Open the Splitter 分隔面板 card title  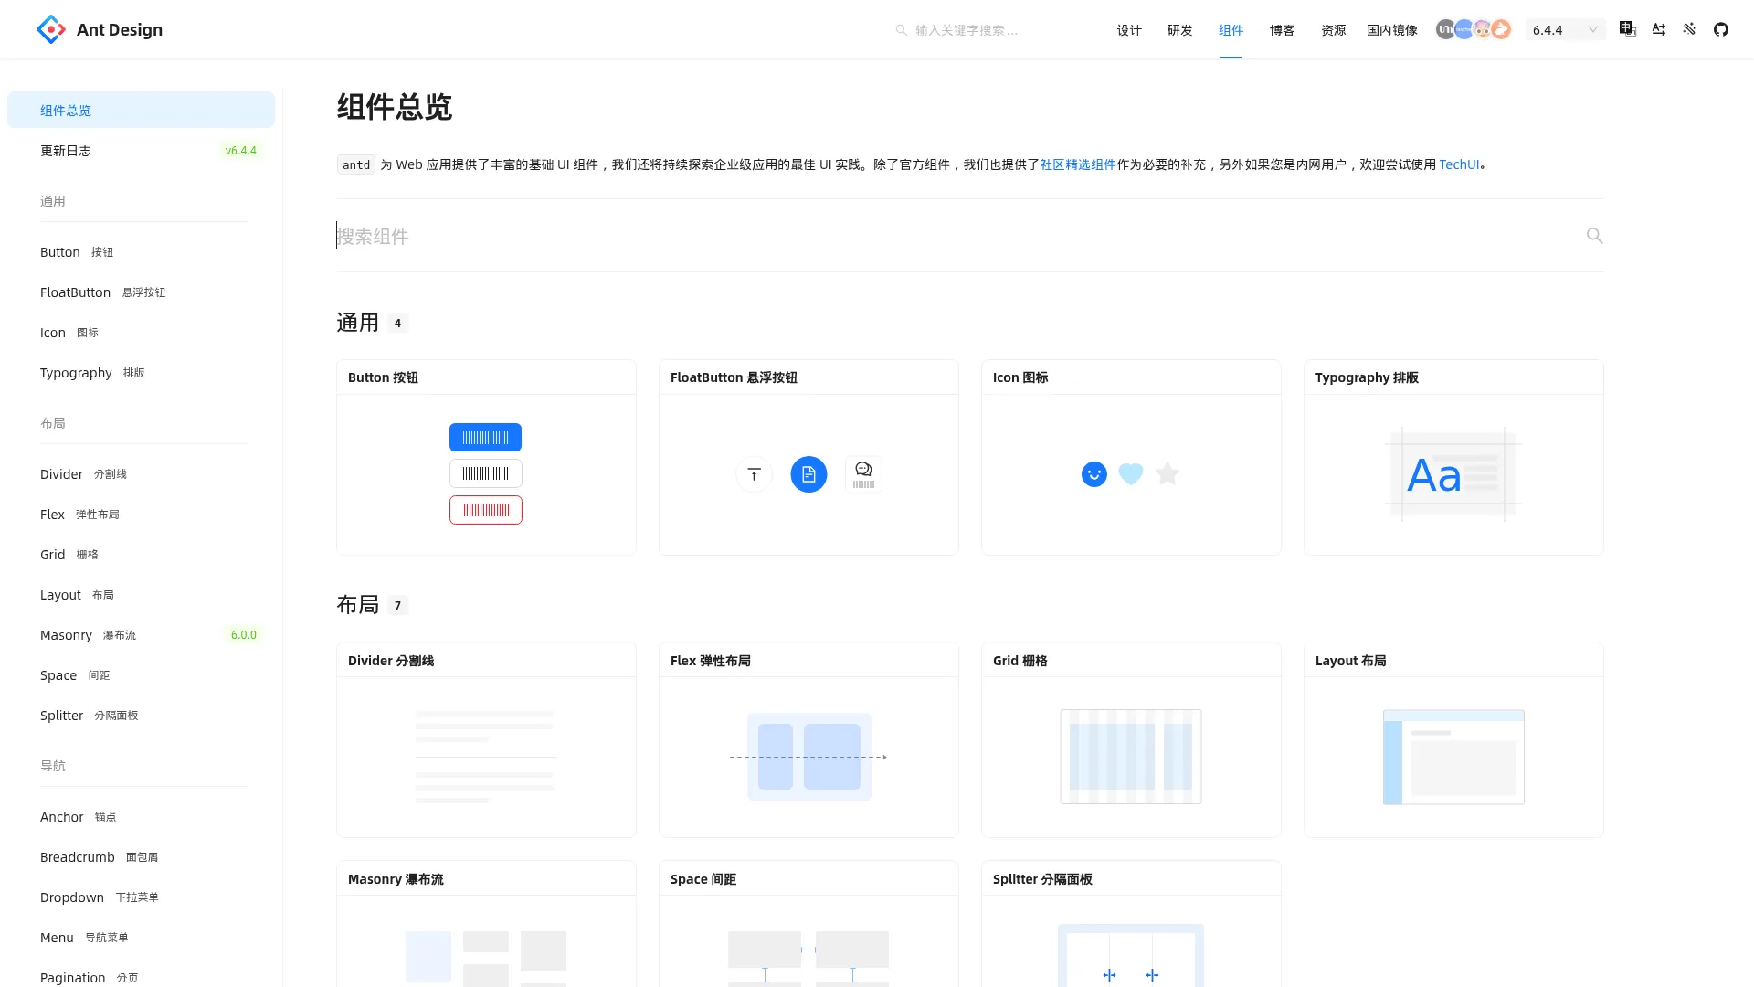(1042, 878)
